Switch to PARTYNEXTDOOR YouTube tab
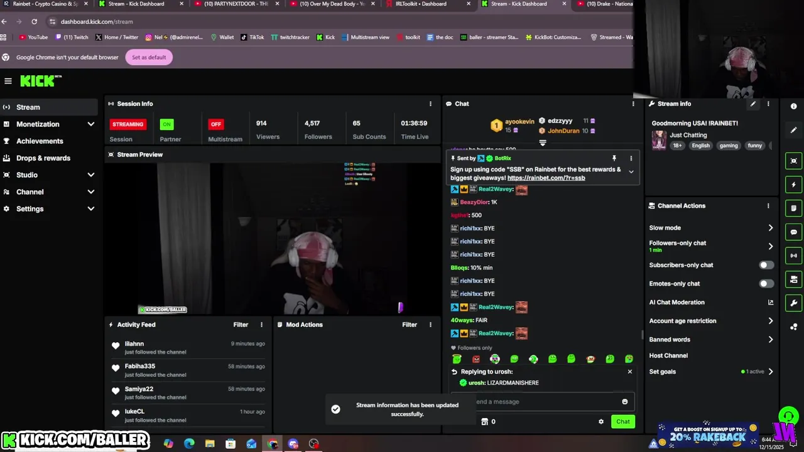 tap(236, 4)
